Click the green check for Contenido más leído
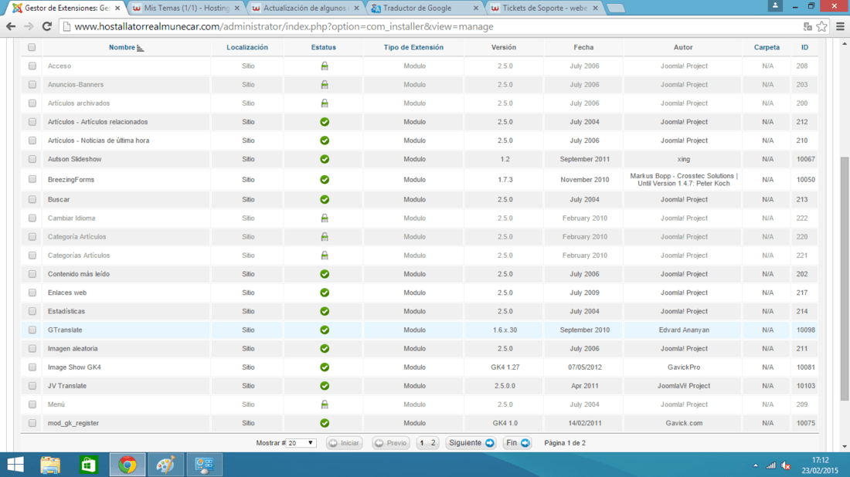Image resolution: width=850 pixels, height=477 pixels. 325,274
